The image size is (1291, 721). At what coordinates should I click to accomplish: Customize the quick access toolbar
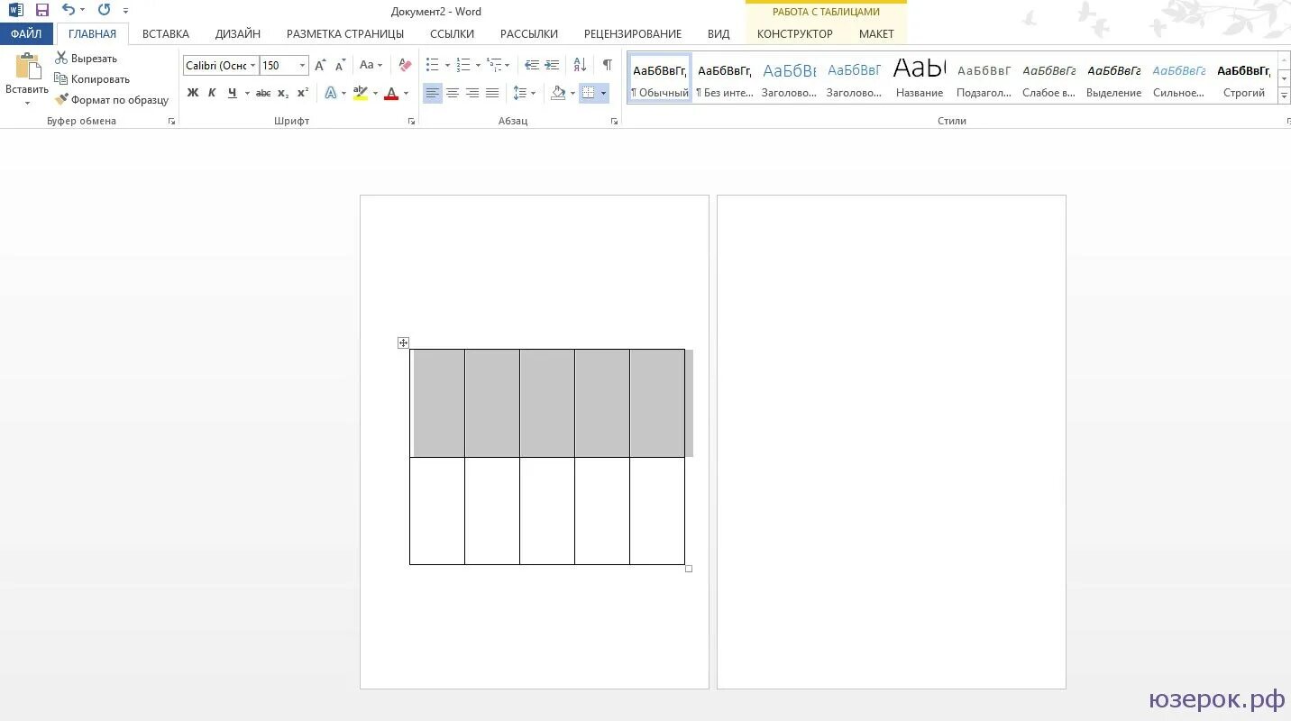coord(126,12)
